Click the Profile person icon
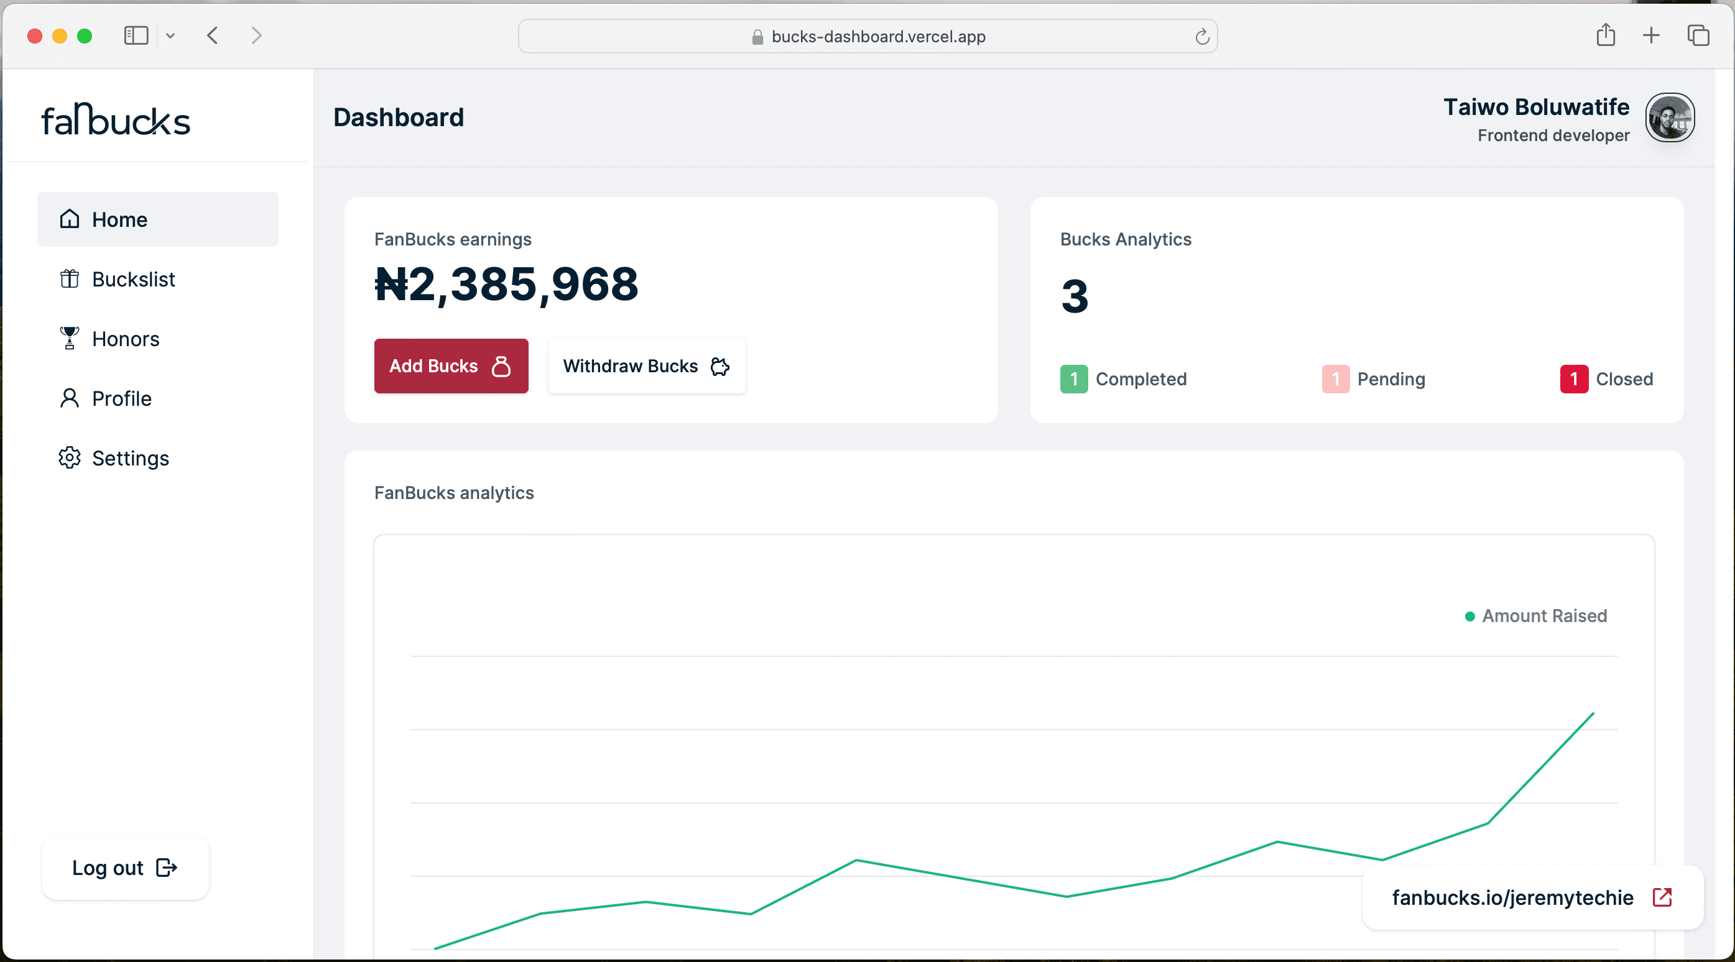 (70, 398)
